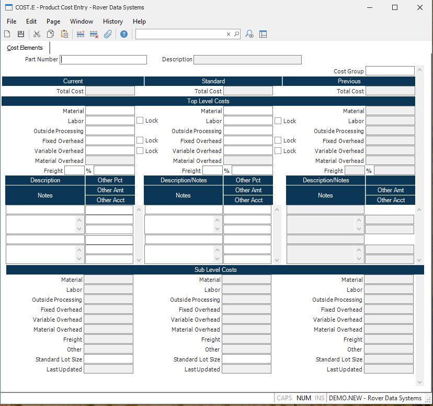Click down arrow in Current Notes box
This screenshot has height=406, width=433.
79,229
